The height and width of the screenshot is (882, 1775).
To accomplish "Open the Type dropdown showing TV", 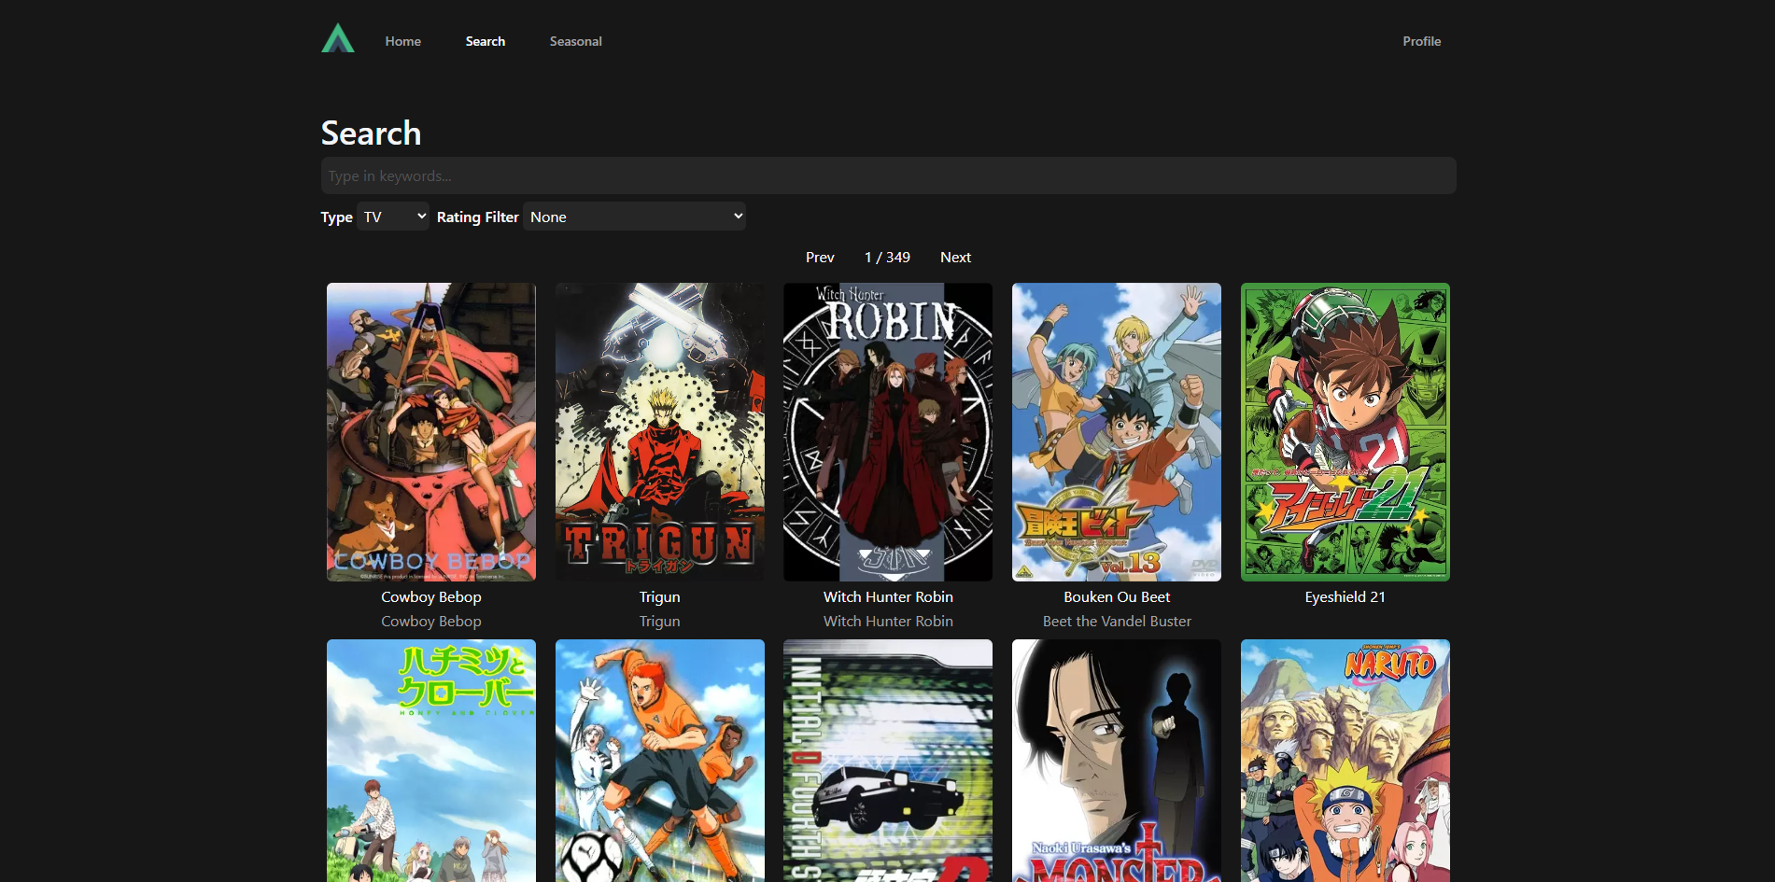I will (393, 217).
